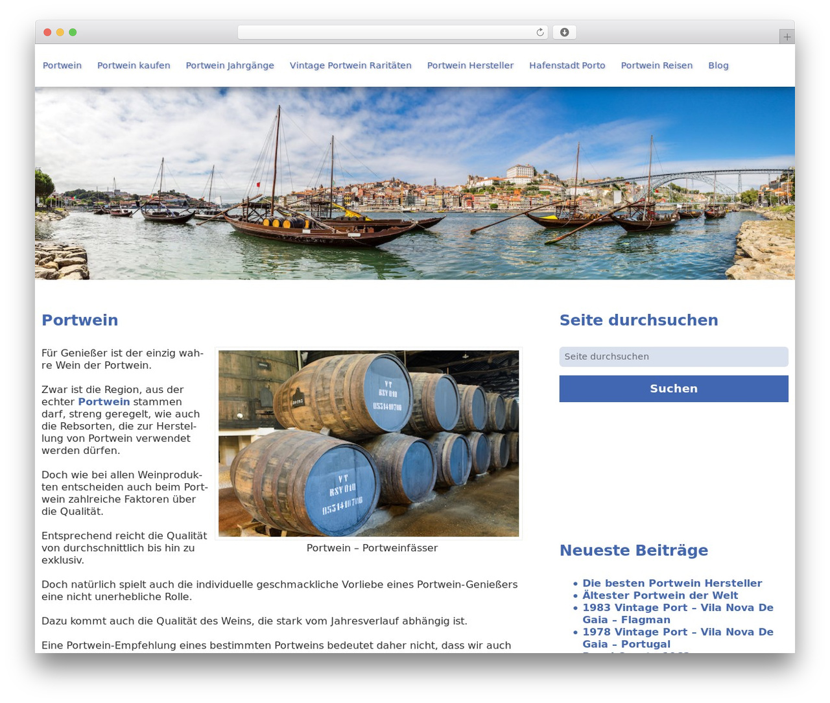Click the Porto harbor banner image

click(x=415, y=184)
